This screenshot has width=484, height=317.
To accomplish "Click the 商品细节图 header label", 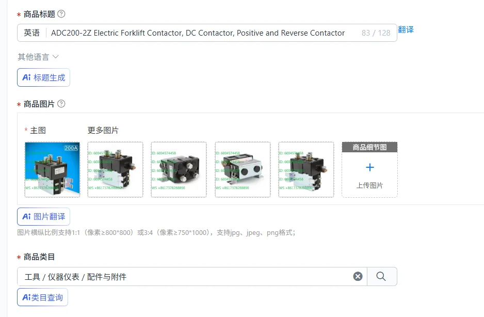I will tap(370, 147).
